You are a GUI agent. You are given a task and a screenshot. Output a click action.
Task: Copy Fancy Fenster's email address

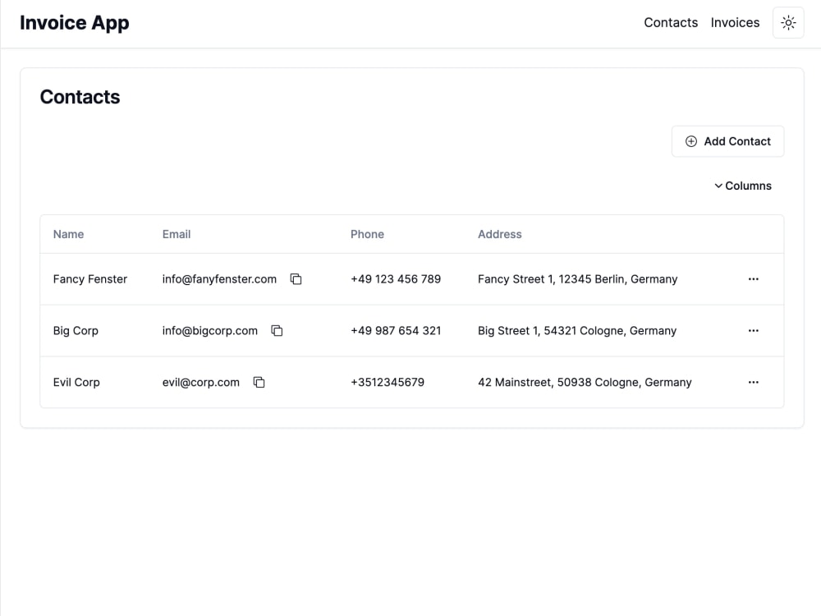(x=296, y=279)
